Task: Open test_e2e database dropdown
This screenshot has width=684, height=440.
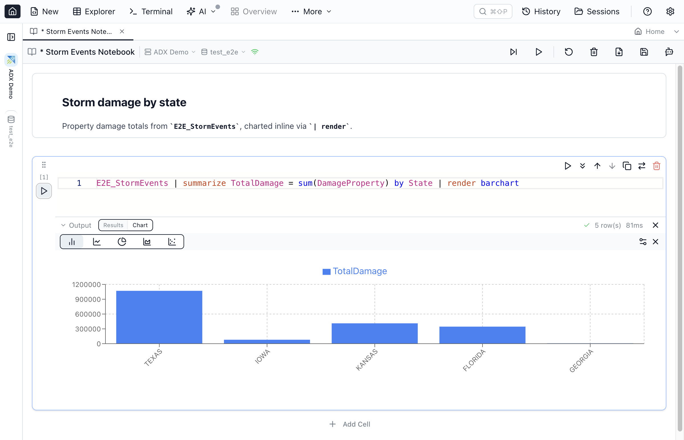Action: 223,52
